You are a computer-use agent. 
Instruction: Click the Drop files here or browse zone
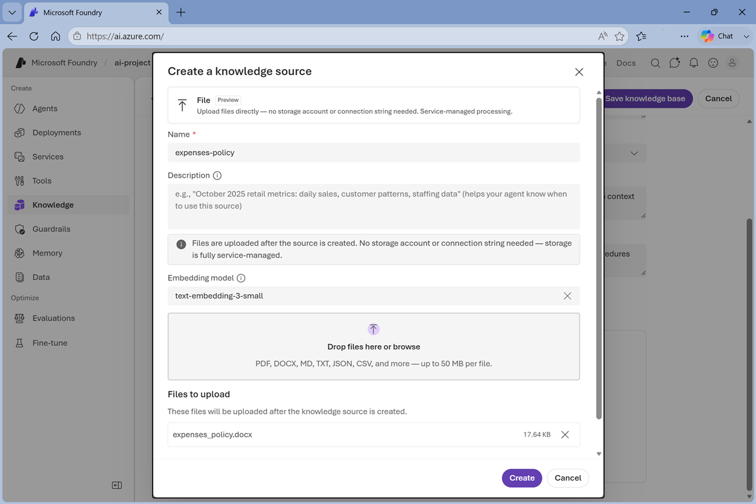coord(374,346)
